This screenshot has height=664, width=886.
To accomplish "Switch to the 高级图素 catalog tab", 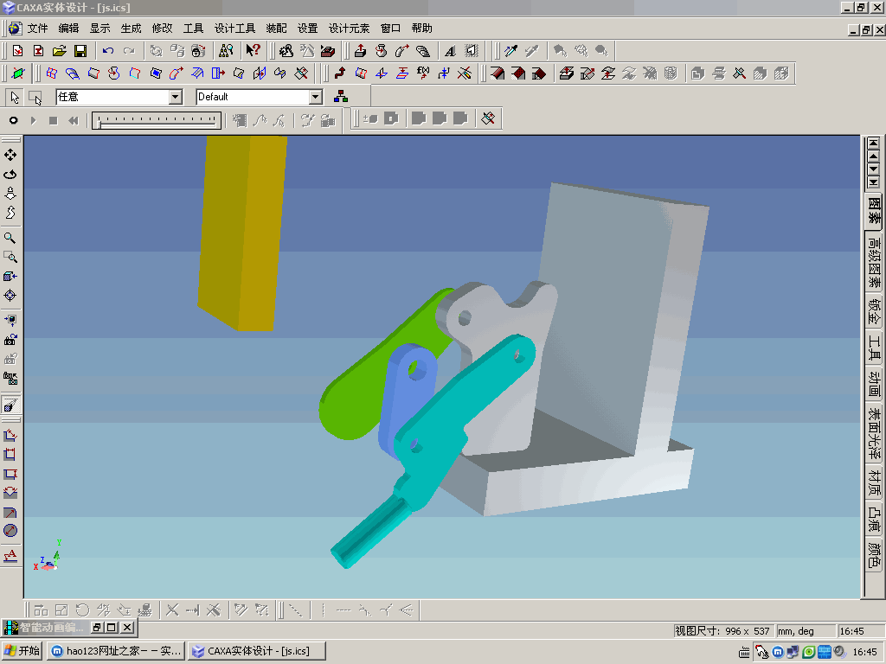I will click(x=874, y=261).
